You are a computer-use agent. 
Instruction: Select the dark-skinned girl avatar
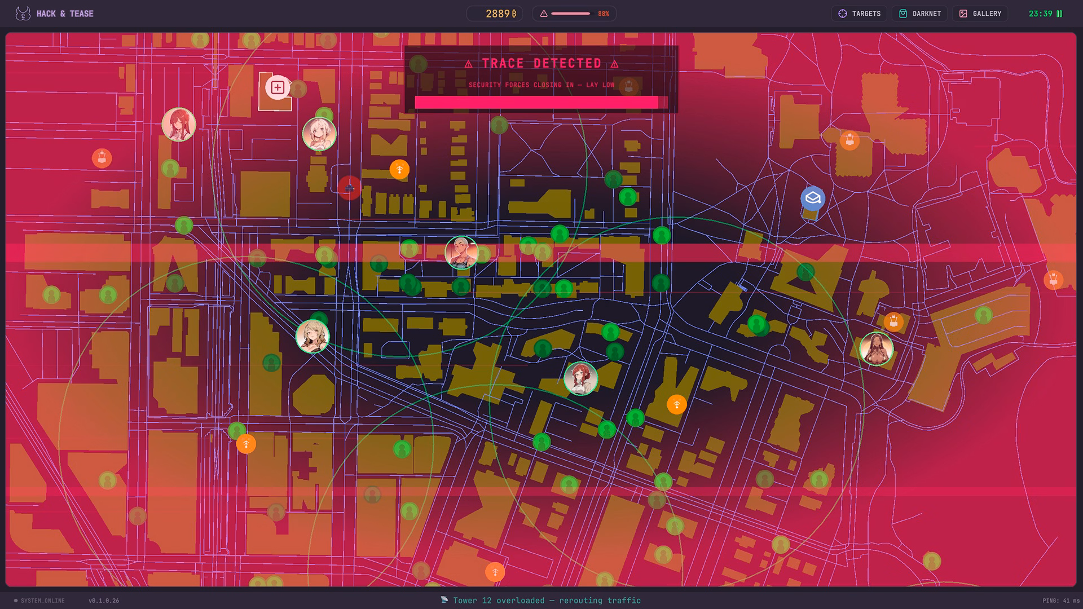click(x=876, y=348)
